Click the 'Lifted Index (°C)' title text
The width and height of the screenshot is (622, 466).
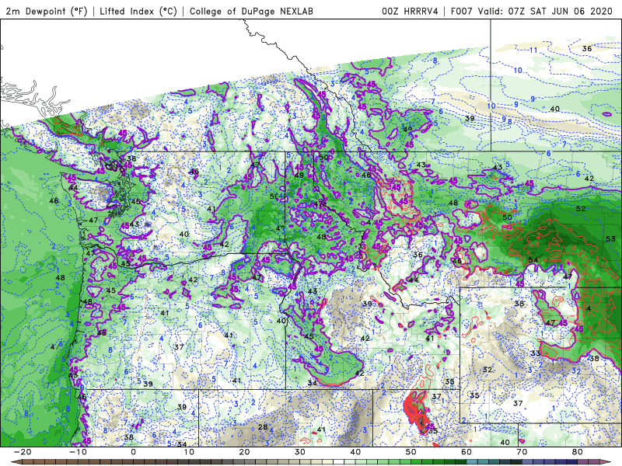(138, 11)
